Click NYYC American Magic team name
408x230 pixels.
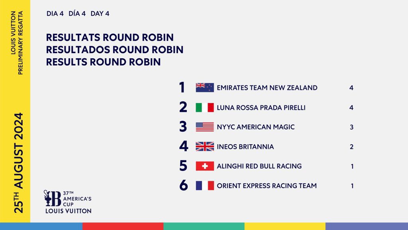(x=256, y=127)
